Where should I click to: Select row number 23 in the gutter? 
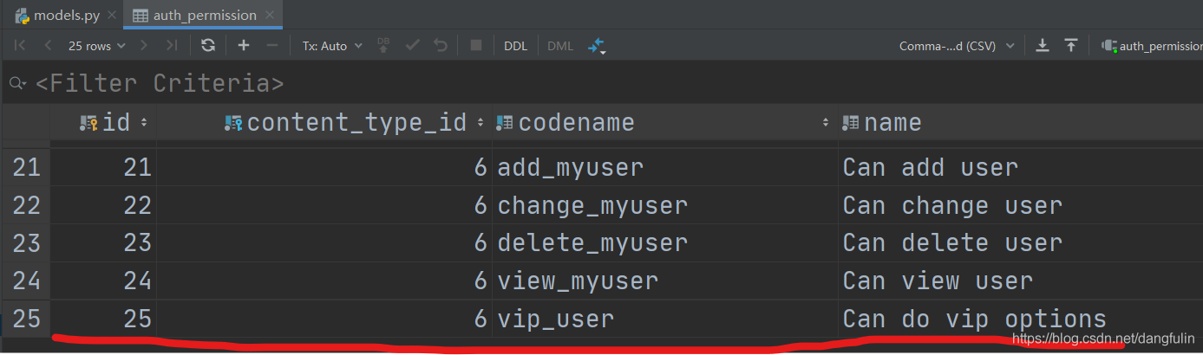(x=26, y=243)
